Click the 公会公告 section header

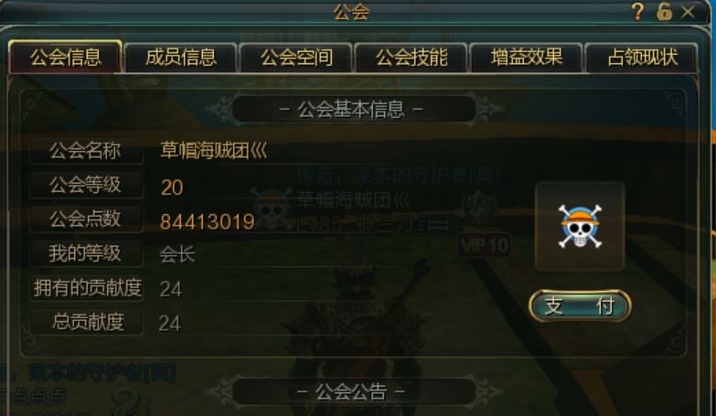(x=352, y=391)
